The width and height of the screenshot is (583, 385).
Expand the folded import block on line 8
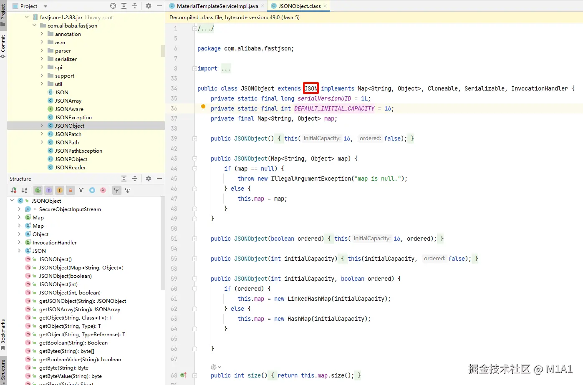pyautogui.click(x=194, y=68)
